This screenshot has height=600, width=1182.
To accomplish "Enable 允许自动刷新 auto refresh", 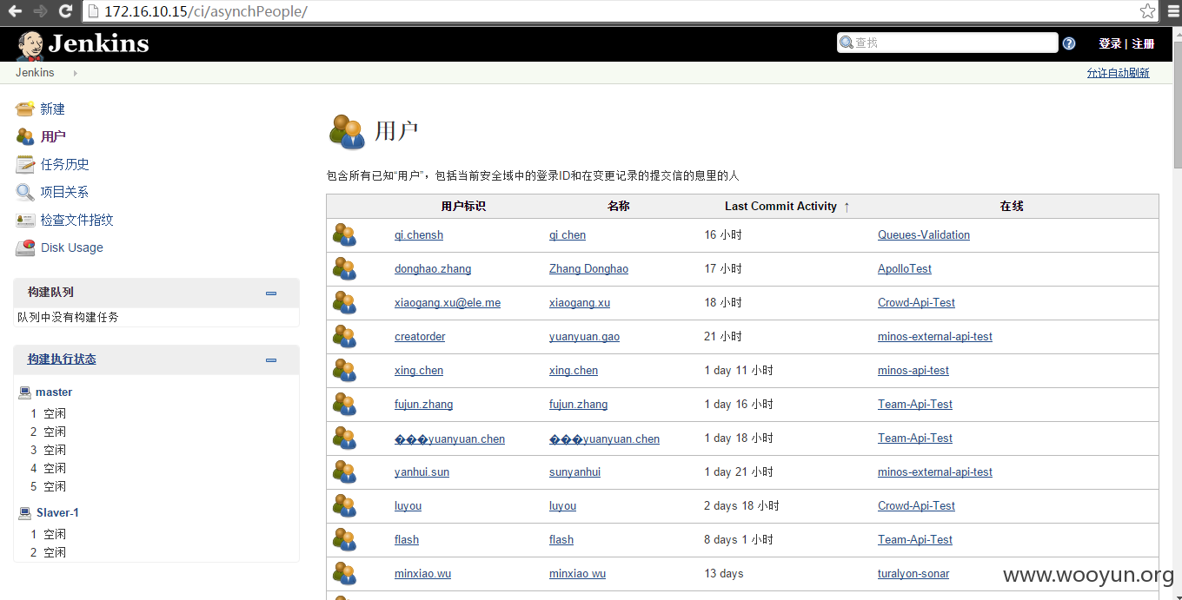I will [x=1118, y=73].
